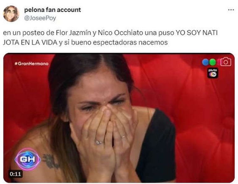Screen dimensions: 238x184
Task: Click the camera icon on the video
Action: [x=226, y=62]
